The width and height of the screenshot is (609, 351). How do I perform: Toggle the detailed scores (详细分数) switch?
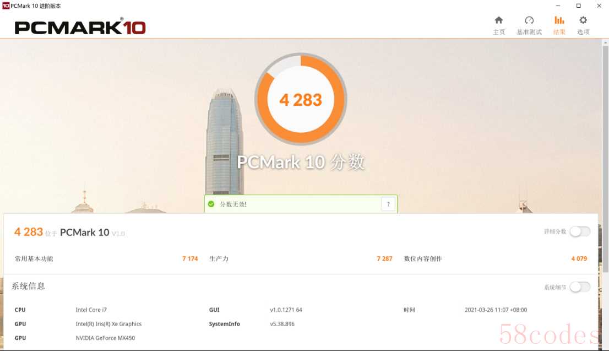coord(580,231)
